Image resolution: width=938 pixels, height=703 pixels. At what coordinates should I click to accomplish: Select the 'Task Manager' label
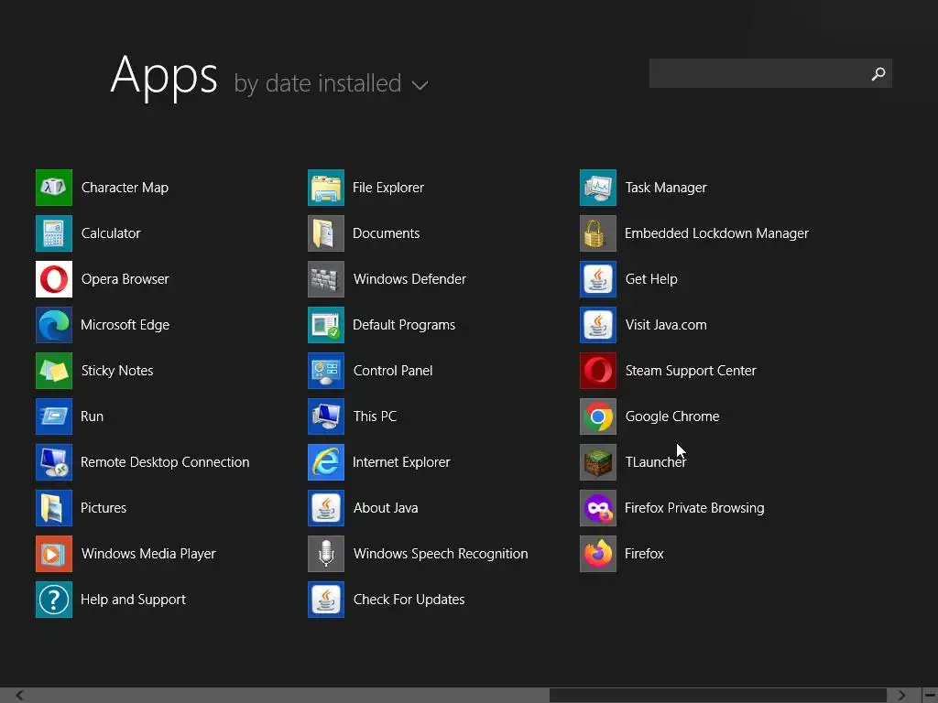tap(666, 188)
